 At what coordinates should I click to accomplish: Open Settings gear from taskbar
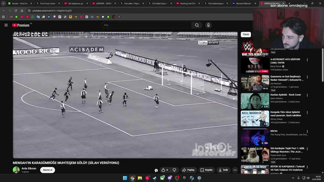199,178
